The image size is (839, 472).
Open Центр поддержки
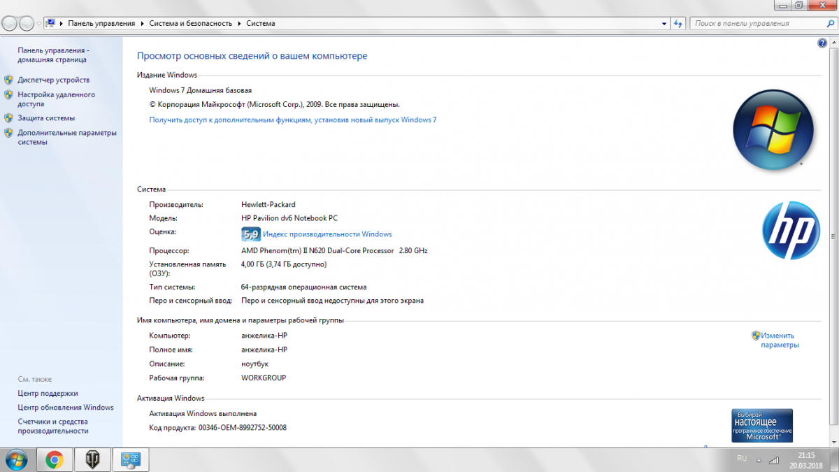point(48,393)
